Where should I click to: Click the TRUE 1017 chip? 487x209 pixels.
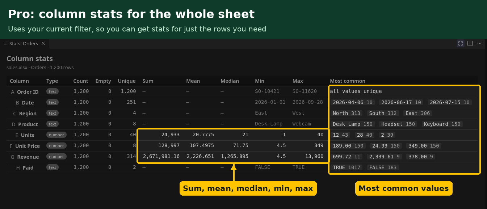pyautogui.click(x=347, y=167)
